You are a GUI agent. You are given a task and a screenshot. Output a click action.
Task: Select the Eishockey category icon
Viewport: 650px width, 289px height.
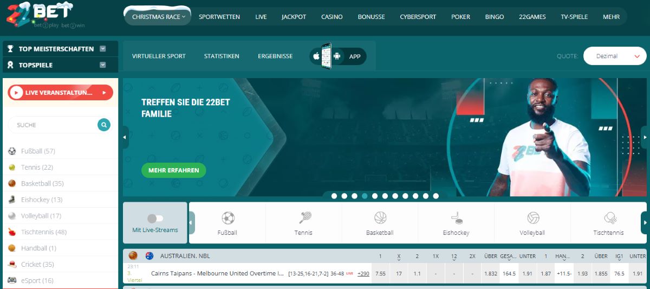(457, 218)
